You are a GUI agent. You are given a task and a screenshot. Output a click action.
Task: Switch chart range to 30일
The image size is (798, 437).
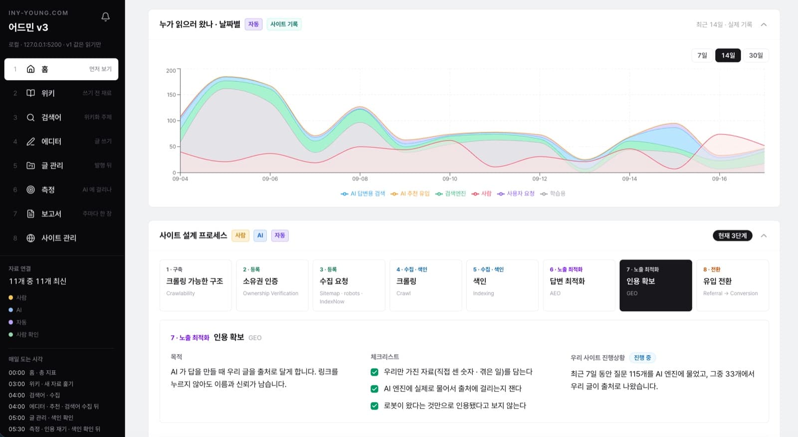tap(756, 55)
